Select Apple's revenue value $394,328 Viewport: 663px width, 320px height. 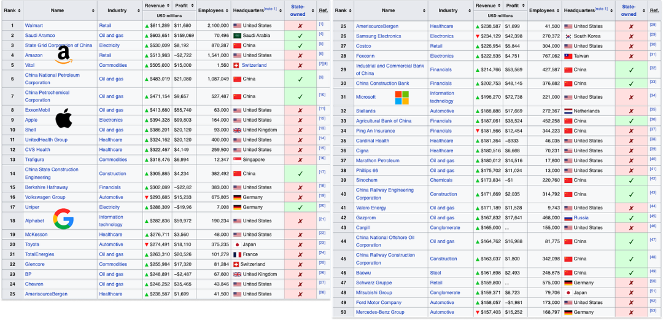[161, 120]
